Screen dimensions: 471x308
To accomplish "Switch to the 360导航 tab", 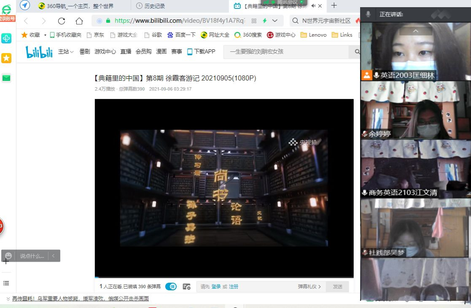I will 76,6.
